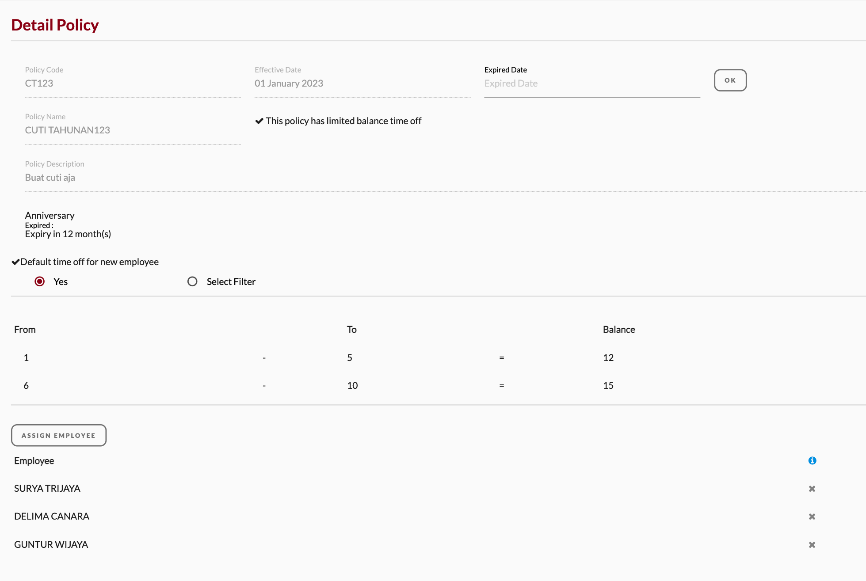Click the Expired Date input field
This screenshot has width=866, height=581.
point(591,84)
